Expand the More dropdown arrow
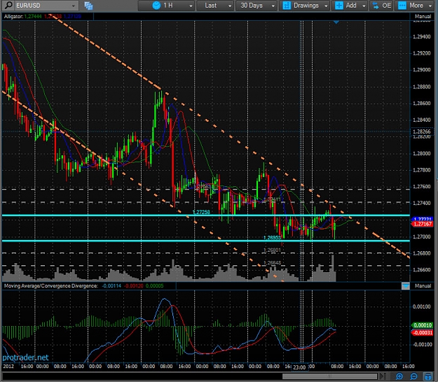Viewport: 438px width, 382px height. click(430, 6)
